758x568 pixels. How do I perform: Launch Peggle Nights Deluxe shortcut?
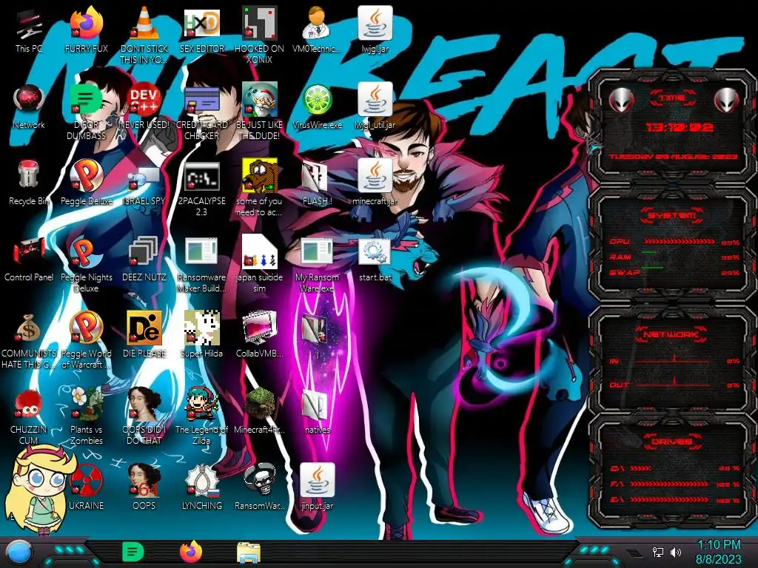[87, 264]
